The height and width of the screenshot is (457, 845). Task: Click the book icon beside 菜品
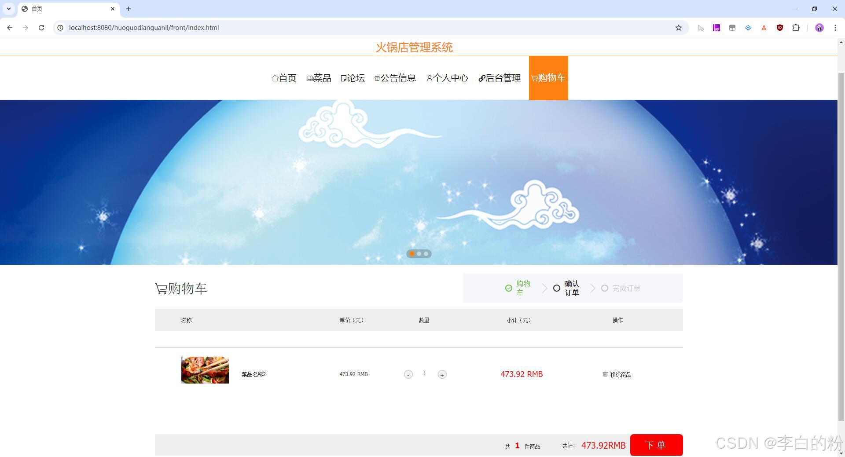coord(310,78)
